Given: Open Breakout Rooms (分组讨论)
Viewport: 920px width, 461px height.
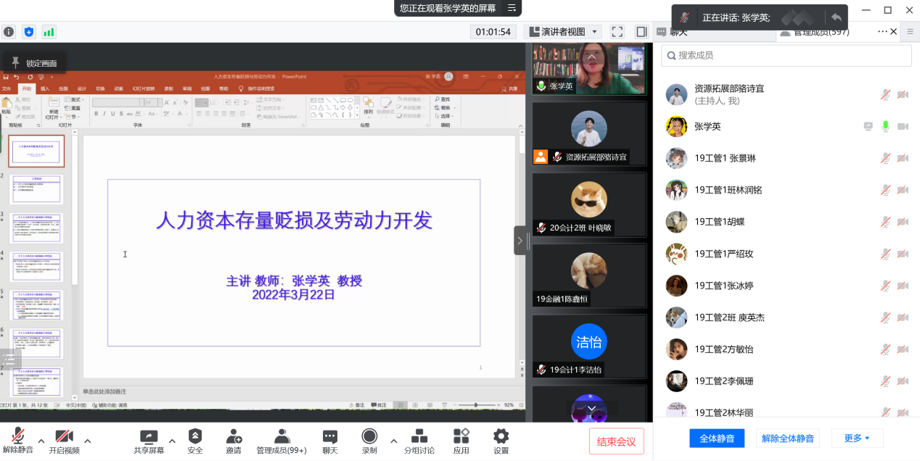Looking at the screenshot, I should coord(419,436).
